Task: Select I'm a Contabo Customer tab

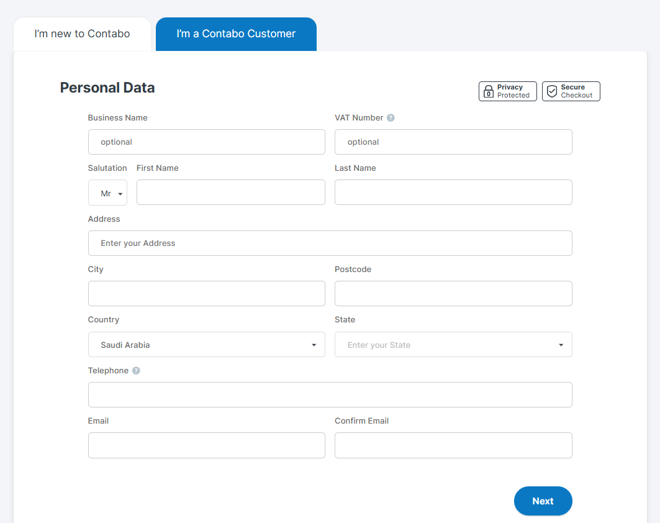Action: tap(236, 34)
